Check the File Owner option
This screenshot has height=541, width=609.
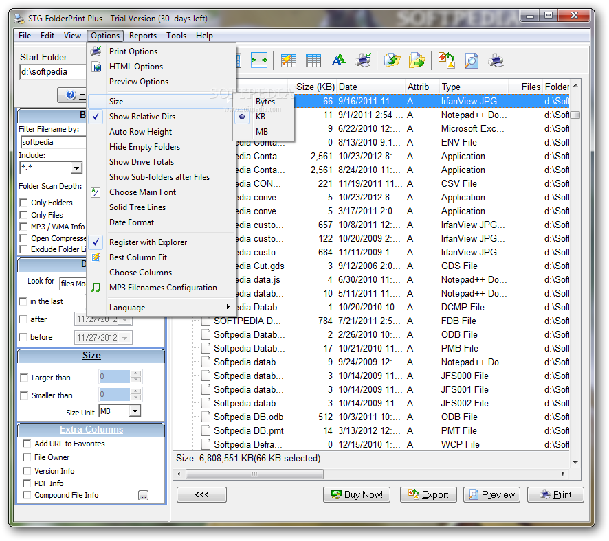[x=27, y=457]
